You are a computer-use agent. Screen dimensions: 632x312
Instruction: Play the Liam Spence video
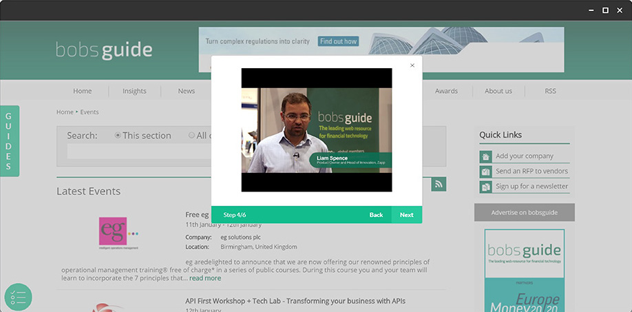(x=317, y=129)
